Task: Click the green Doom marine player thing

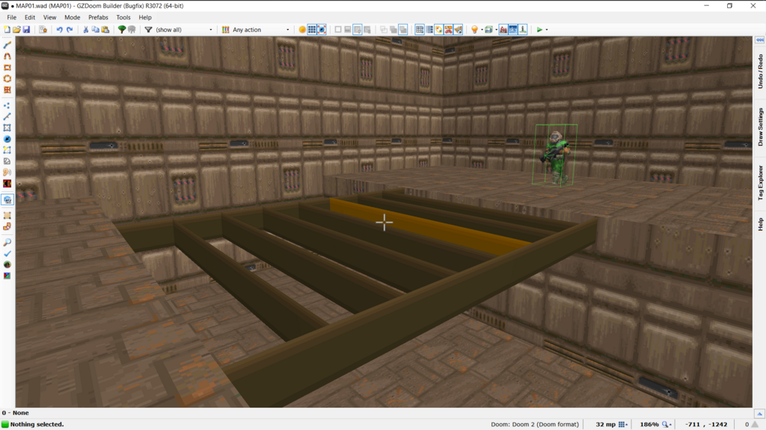Action: click(x=555, y=157)
